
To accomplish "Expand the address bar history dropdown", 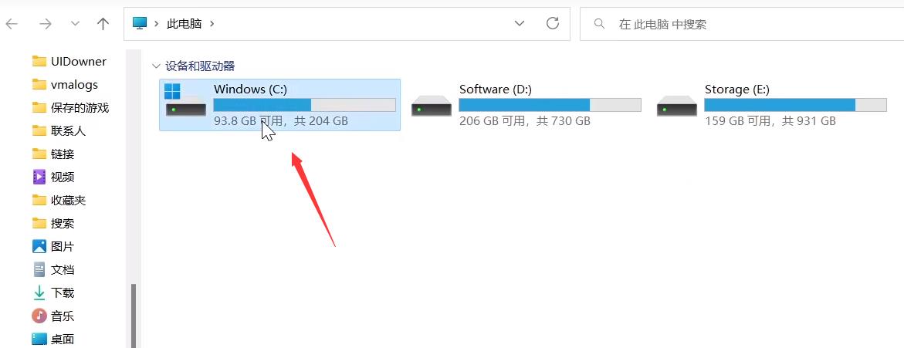I will pyautogui.click(x=520, y=24).
